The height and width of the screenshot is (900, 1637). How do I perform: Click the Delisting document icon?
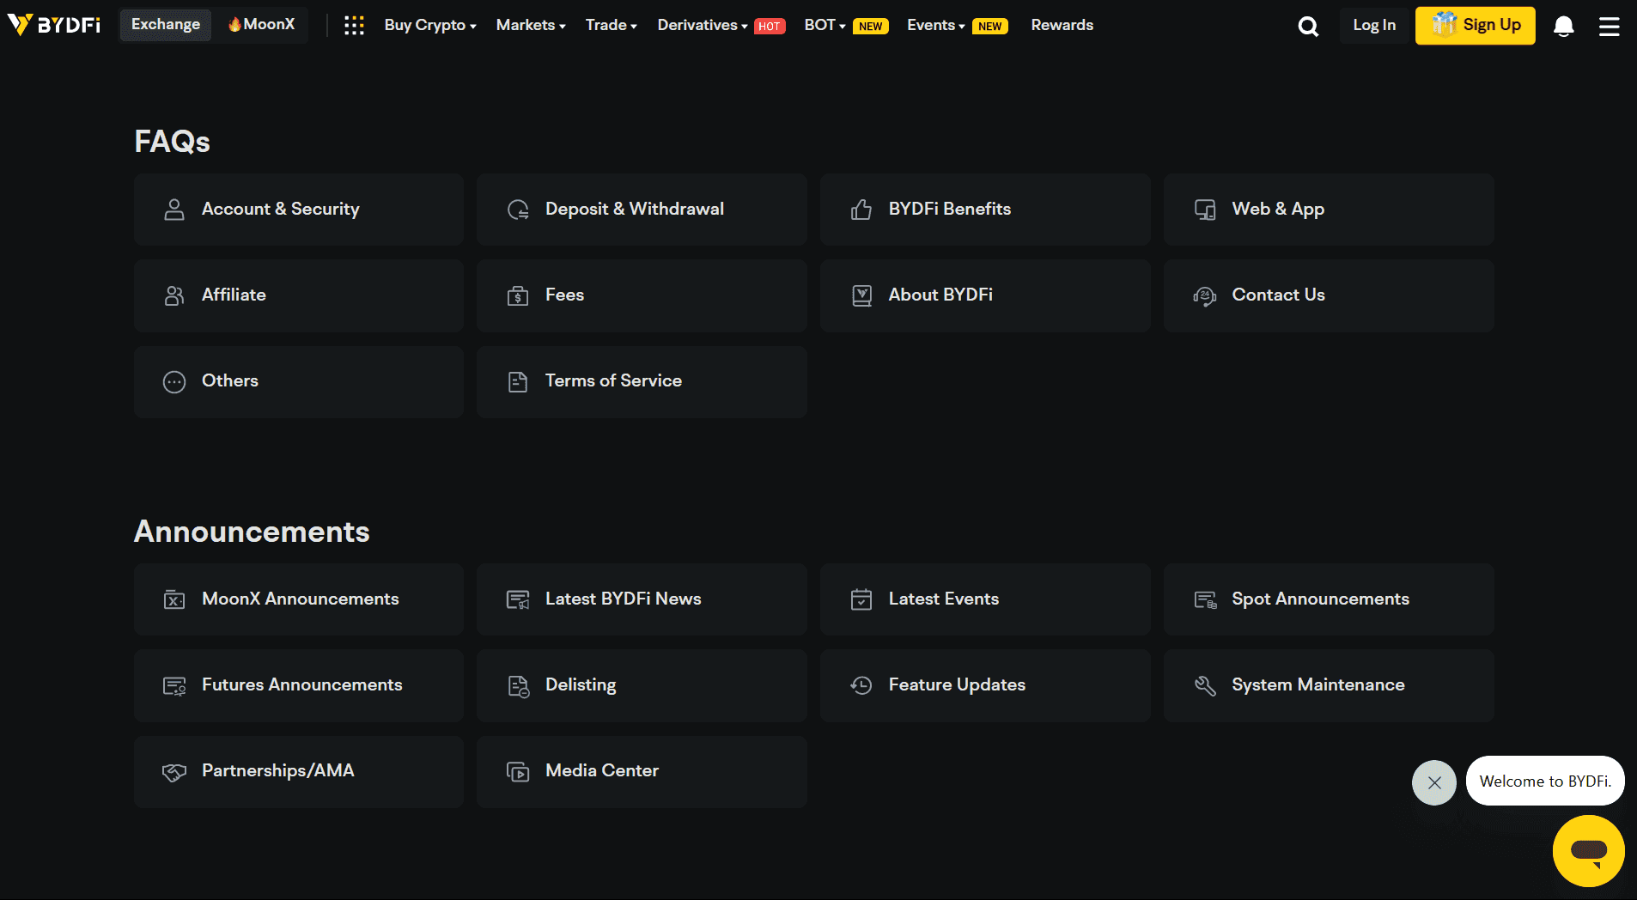pyautogui.click(x=518, y=685)
